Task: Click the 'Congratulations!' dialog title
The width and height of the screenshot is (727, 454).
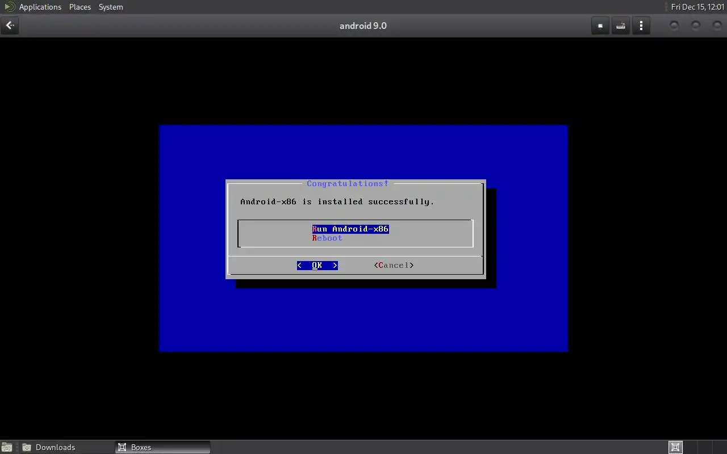Action: click(x=348, y=183)
